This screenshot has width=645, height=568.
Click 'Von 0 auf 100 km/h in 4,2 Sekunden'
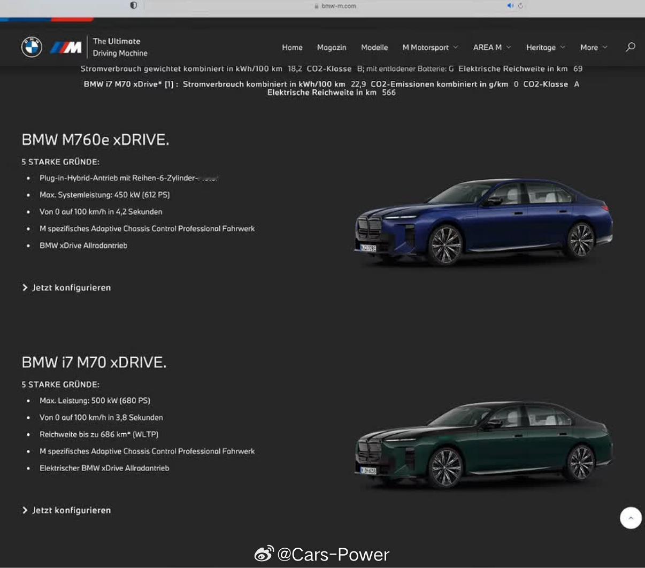click(x=101, y=212)
